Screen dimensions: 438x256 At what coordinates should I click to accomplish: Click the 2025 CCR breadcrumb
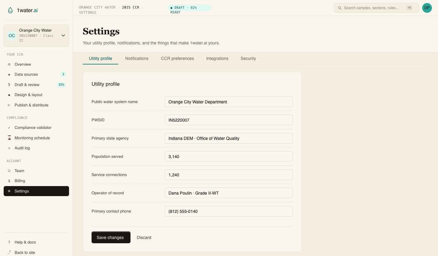pos(130,7)
